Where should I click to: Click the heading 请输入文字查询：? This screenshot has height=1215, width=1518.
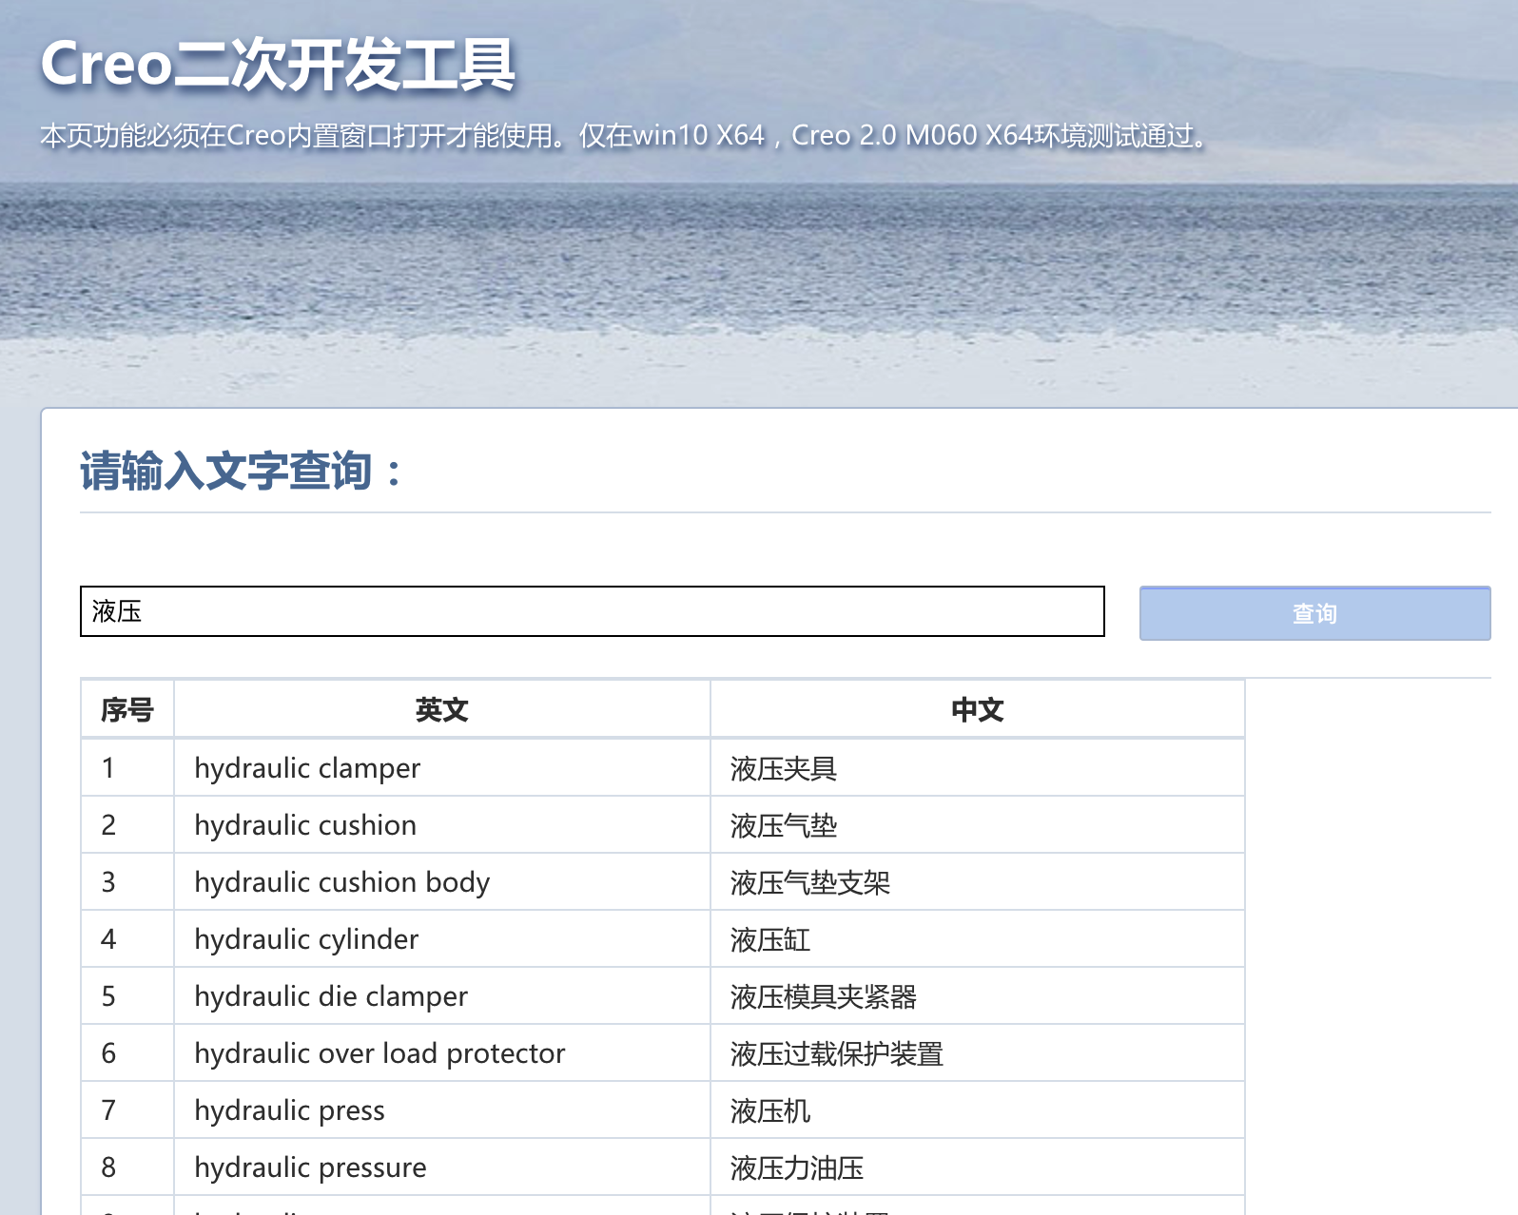(242, 471)
